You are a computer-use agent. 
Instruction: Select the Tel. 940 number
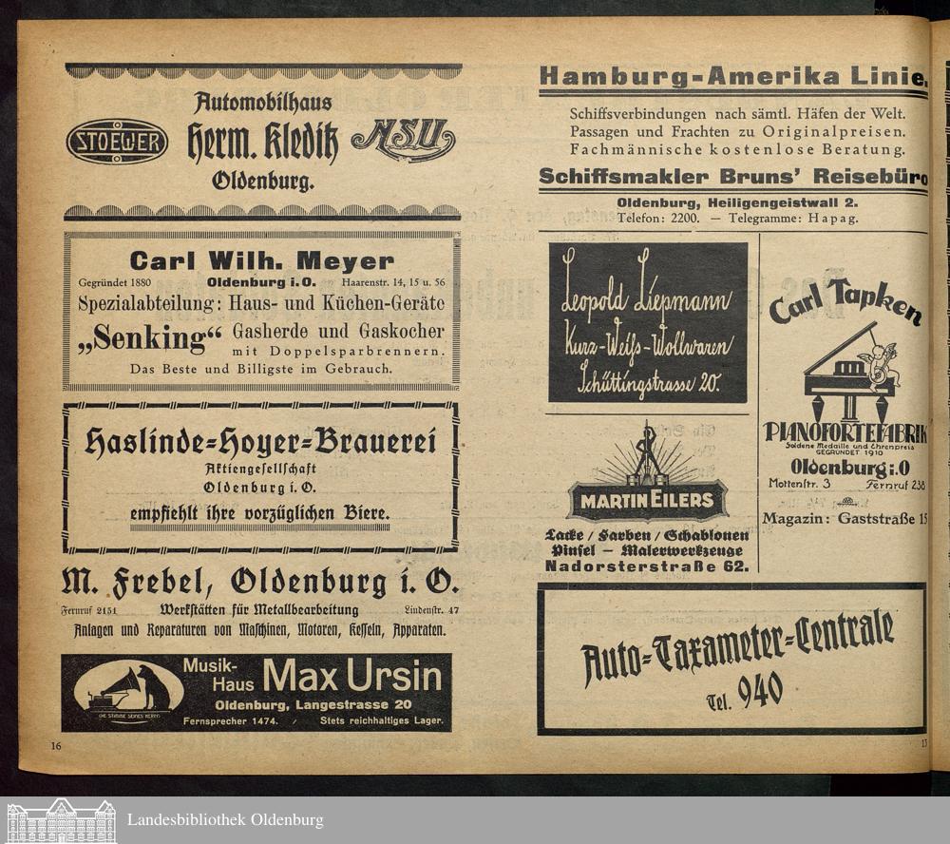[745, 694]
